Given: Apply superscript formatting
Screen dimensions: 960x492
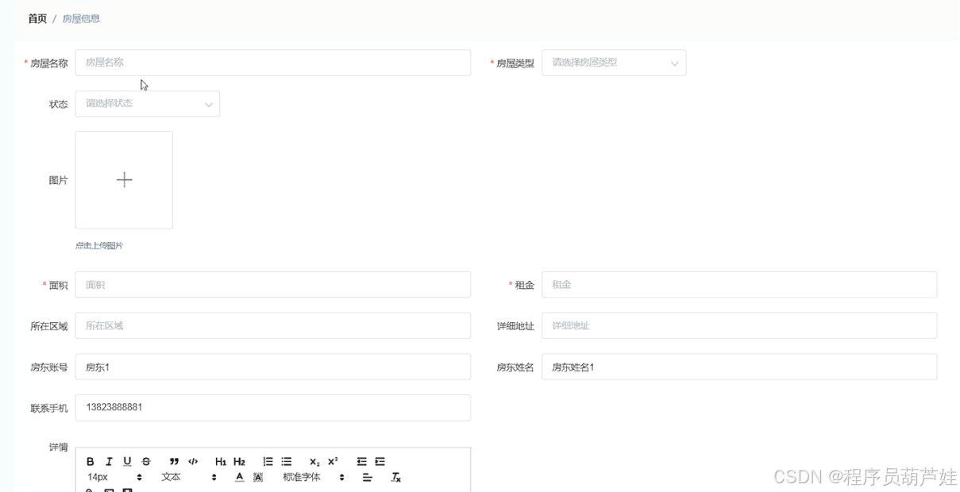Looking at the screenshot, I should point(333,462).
